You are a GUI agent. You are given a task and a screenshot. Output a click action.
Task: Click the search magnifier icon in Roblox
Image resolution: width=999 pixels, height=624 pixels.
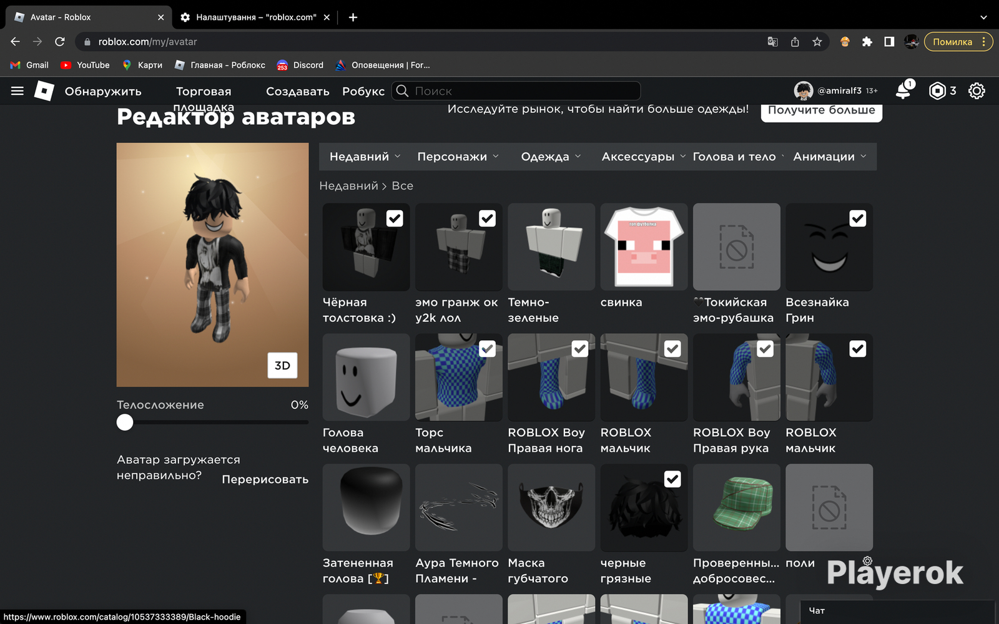pos(403,91)
